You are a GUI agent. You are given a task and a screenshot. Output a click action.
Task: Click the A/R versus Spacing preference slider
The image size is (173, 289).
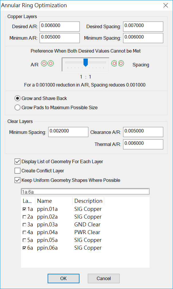85,64
